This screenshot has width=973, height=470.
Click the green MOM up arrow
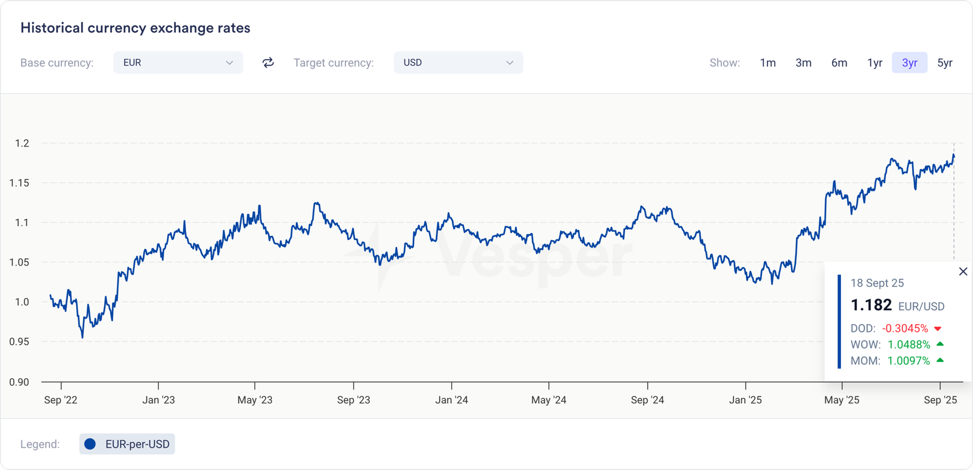(x=940, y=361)
